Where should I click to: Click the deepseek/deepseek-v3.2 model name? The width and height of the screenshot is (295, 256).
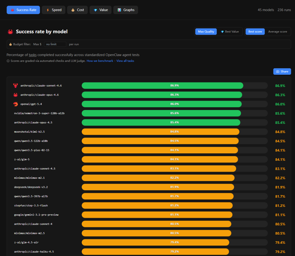31,187
